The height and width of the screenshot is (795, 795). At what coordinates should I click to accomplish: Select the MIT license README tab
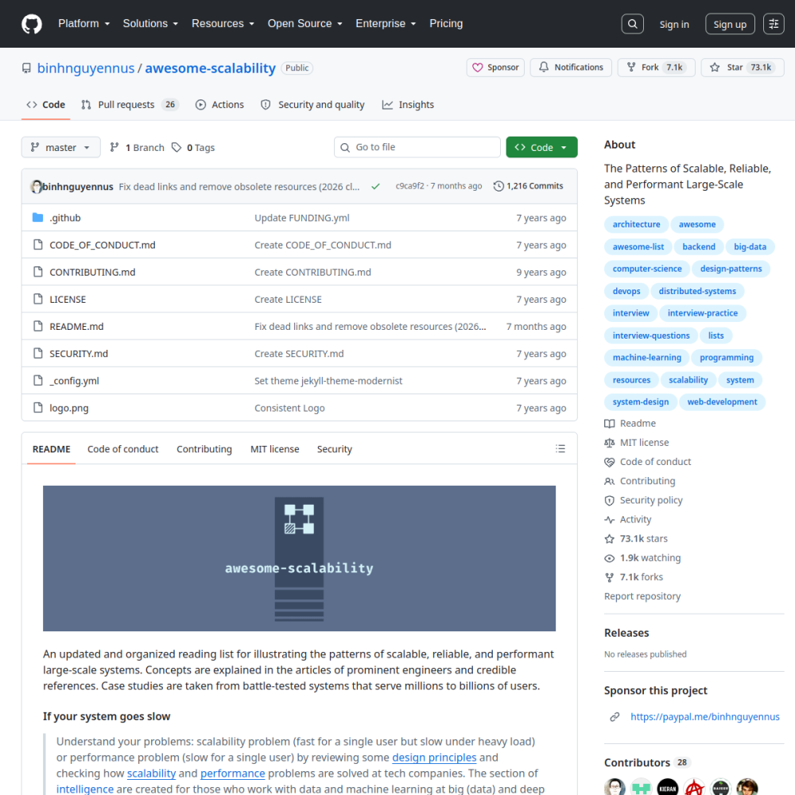point(275,449)
